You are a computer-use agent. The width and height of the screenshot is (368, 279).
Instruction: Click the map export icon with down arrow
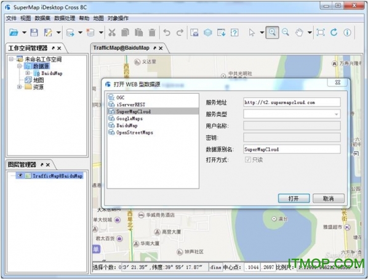pos(221,33)
